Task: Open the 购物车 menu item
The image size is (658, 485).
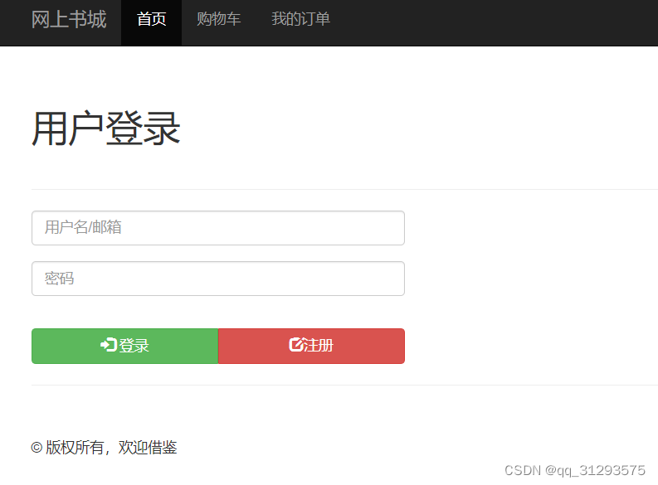Action: point(218,19)
